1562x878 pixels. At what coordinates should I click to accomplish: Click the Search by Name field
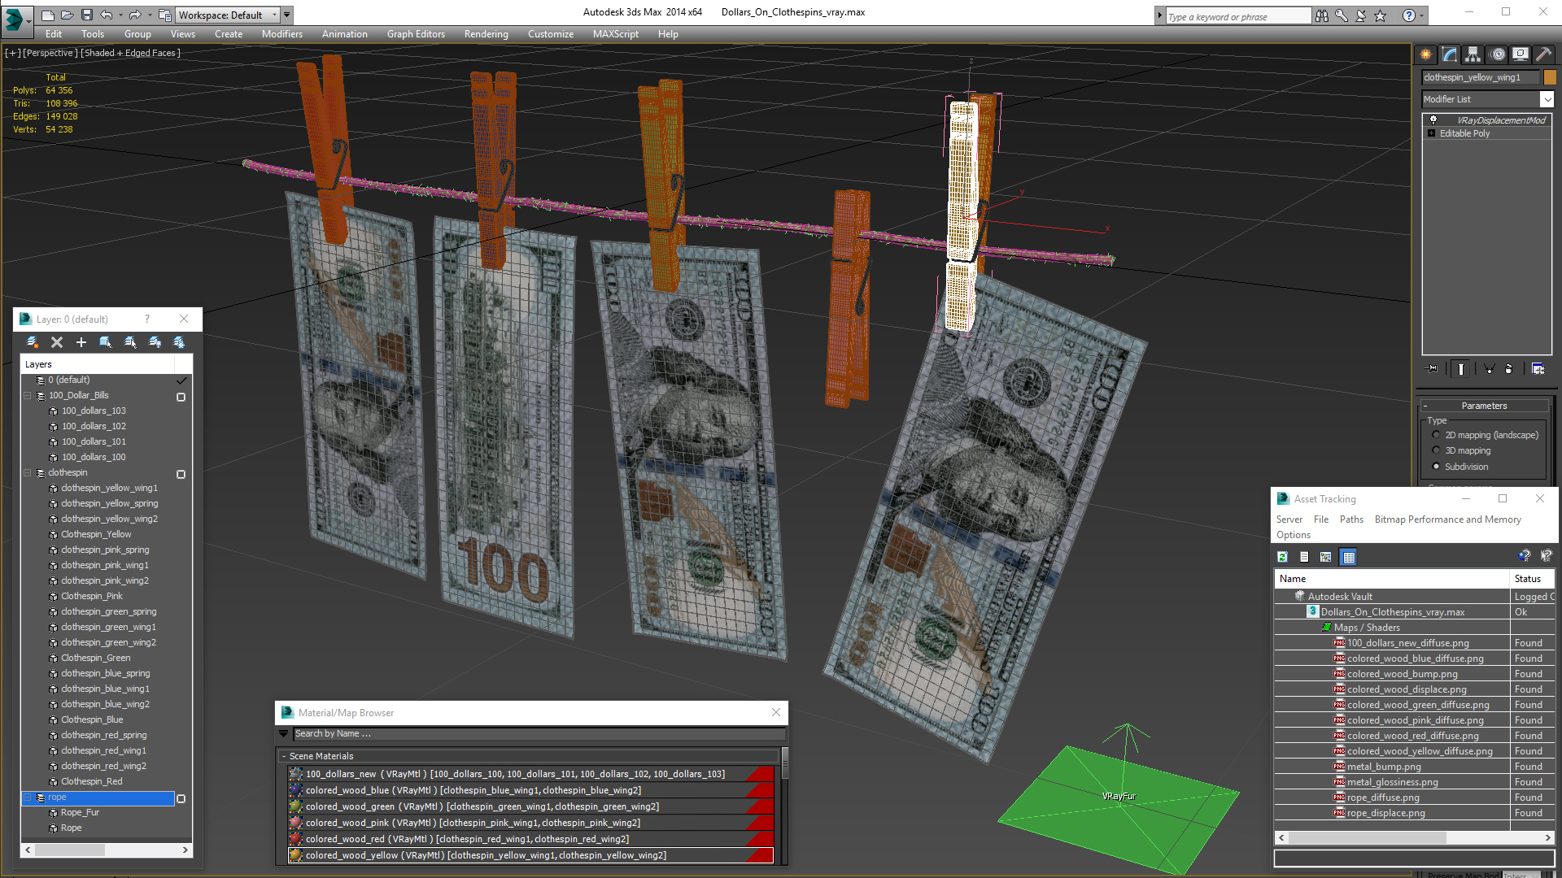coord(539,733)
